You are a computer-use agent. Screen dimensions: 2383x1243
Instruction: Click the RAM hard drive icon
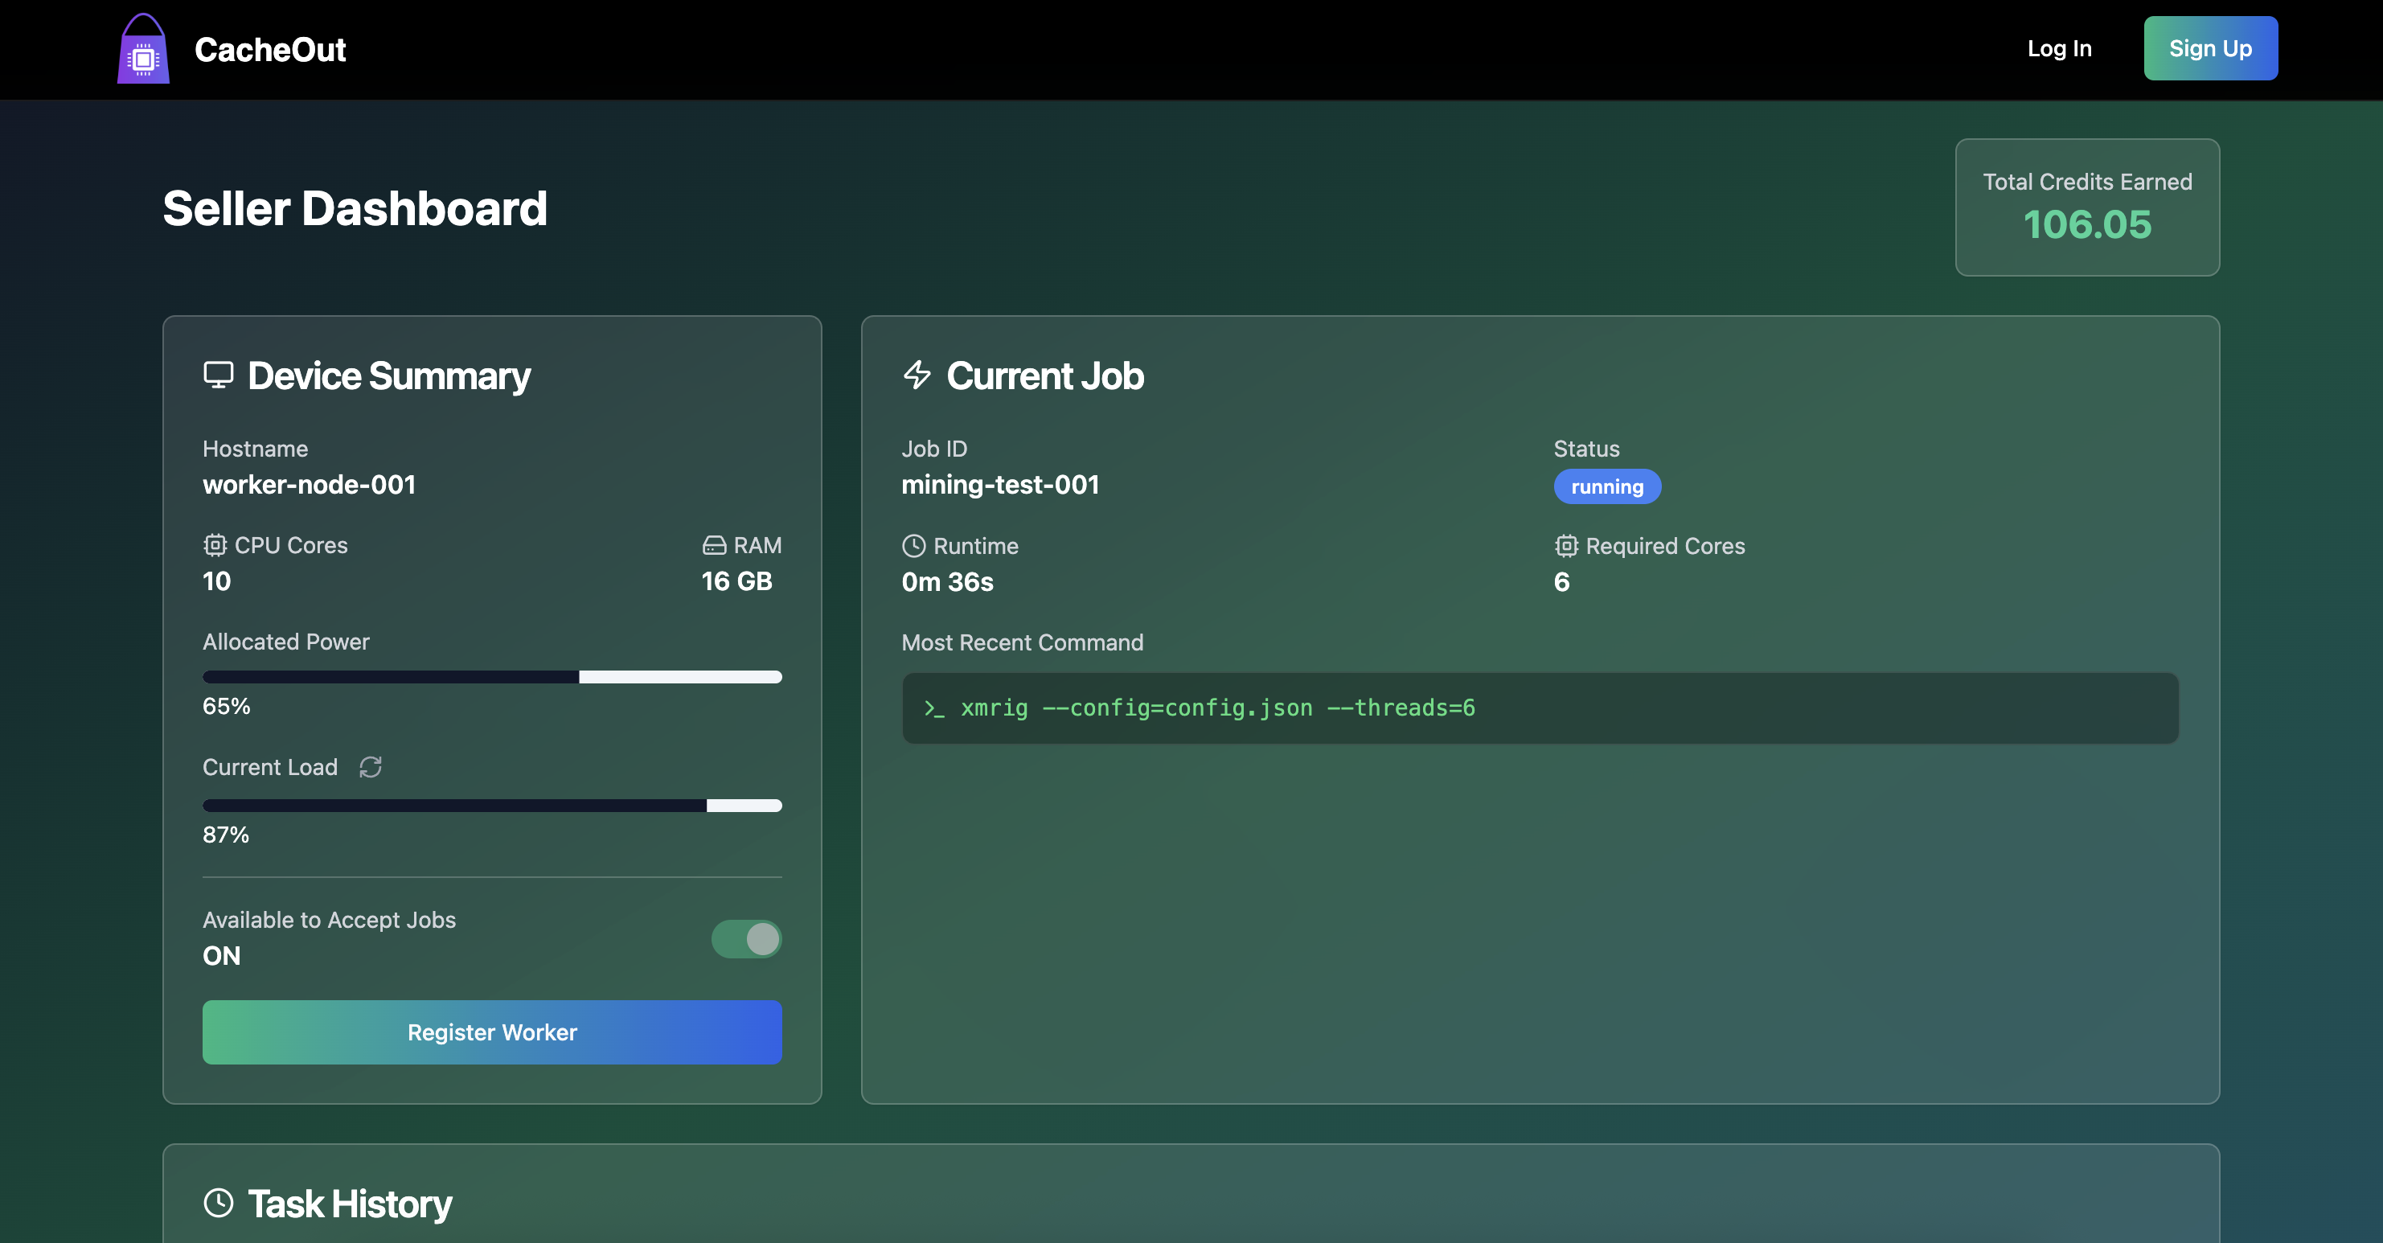tap(713, 545)
